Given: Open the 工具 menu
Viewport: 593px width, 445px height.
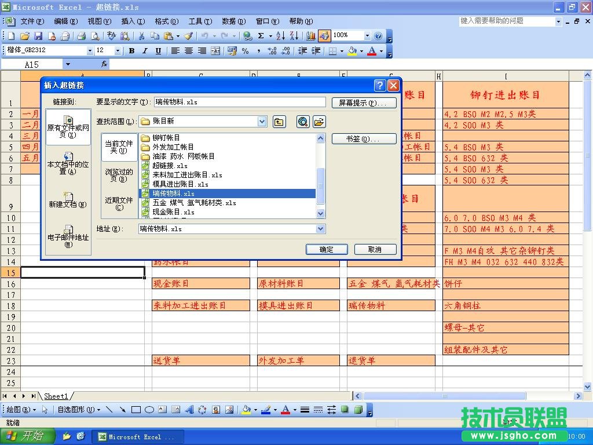Looking at the screenshot, I should 200,21.
